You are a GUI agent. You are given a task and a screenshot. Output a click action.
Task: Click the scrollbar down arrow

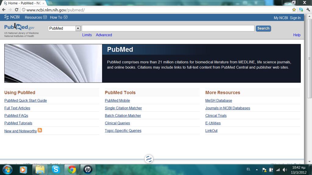310,162
